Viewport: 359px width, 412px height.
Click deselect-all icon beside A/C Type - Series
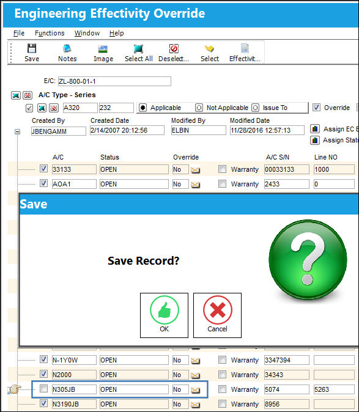point(28,95)
